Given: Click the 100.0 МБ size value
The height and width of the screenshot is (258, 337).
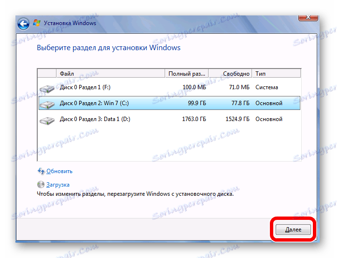Looking at the screenshot, I should (x=194, y=87).
